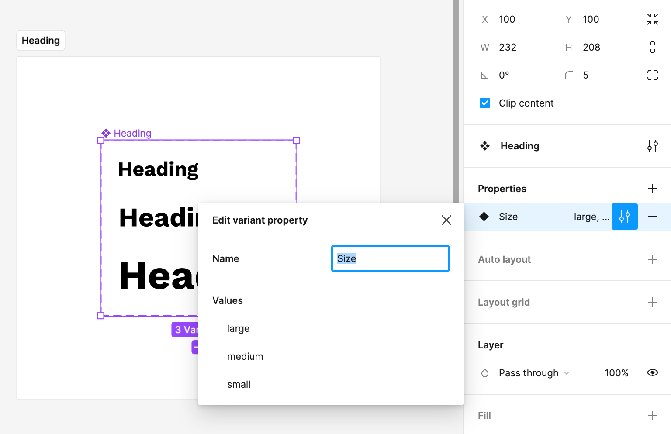Viewport: 671px width, 434px height.
Task: Add a new property with the Properties plus icon
Action: pos(652,188)
